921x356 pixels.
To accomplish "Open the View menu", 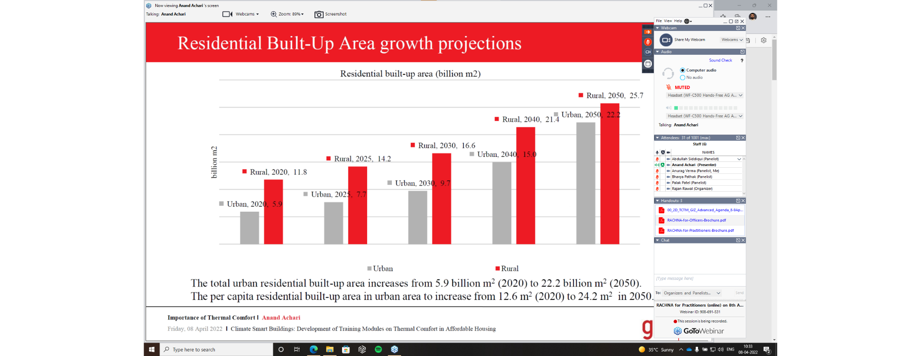I will coord(668,21).
